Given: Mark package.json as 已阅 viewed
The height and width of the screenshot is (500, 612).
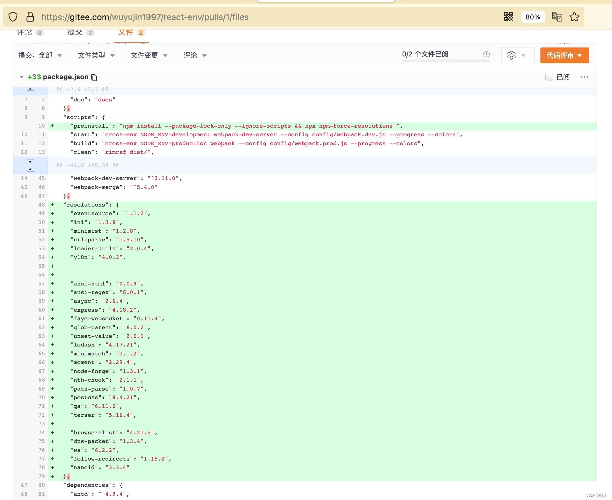Looking at the screenshot, I should (549, 77).
